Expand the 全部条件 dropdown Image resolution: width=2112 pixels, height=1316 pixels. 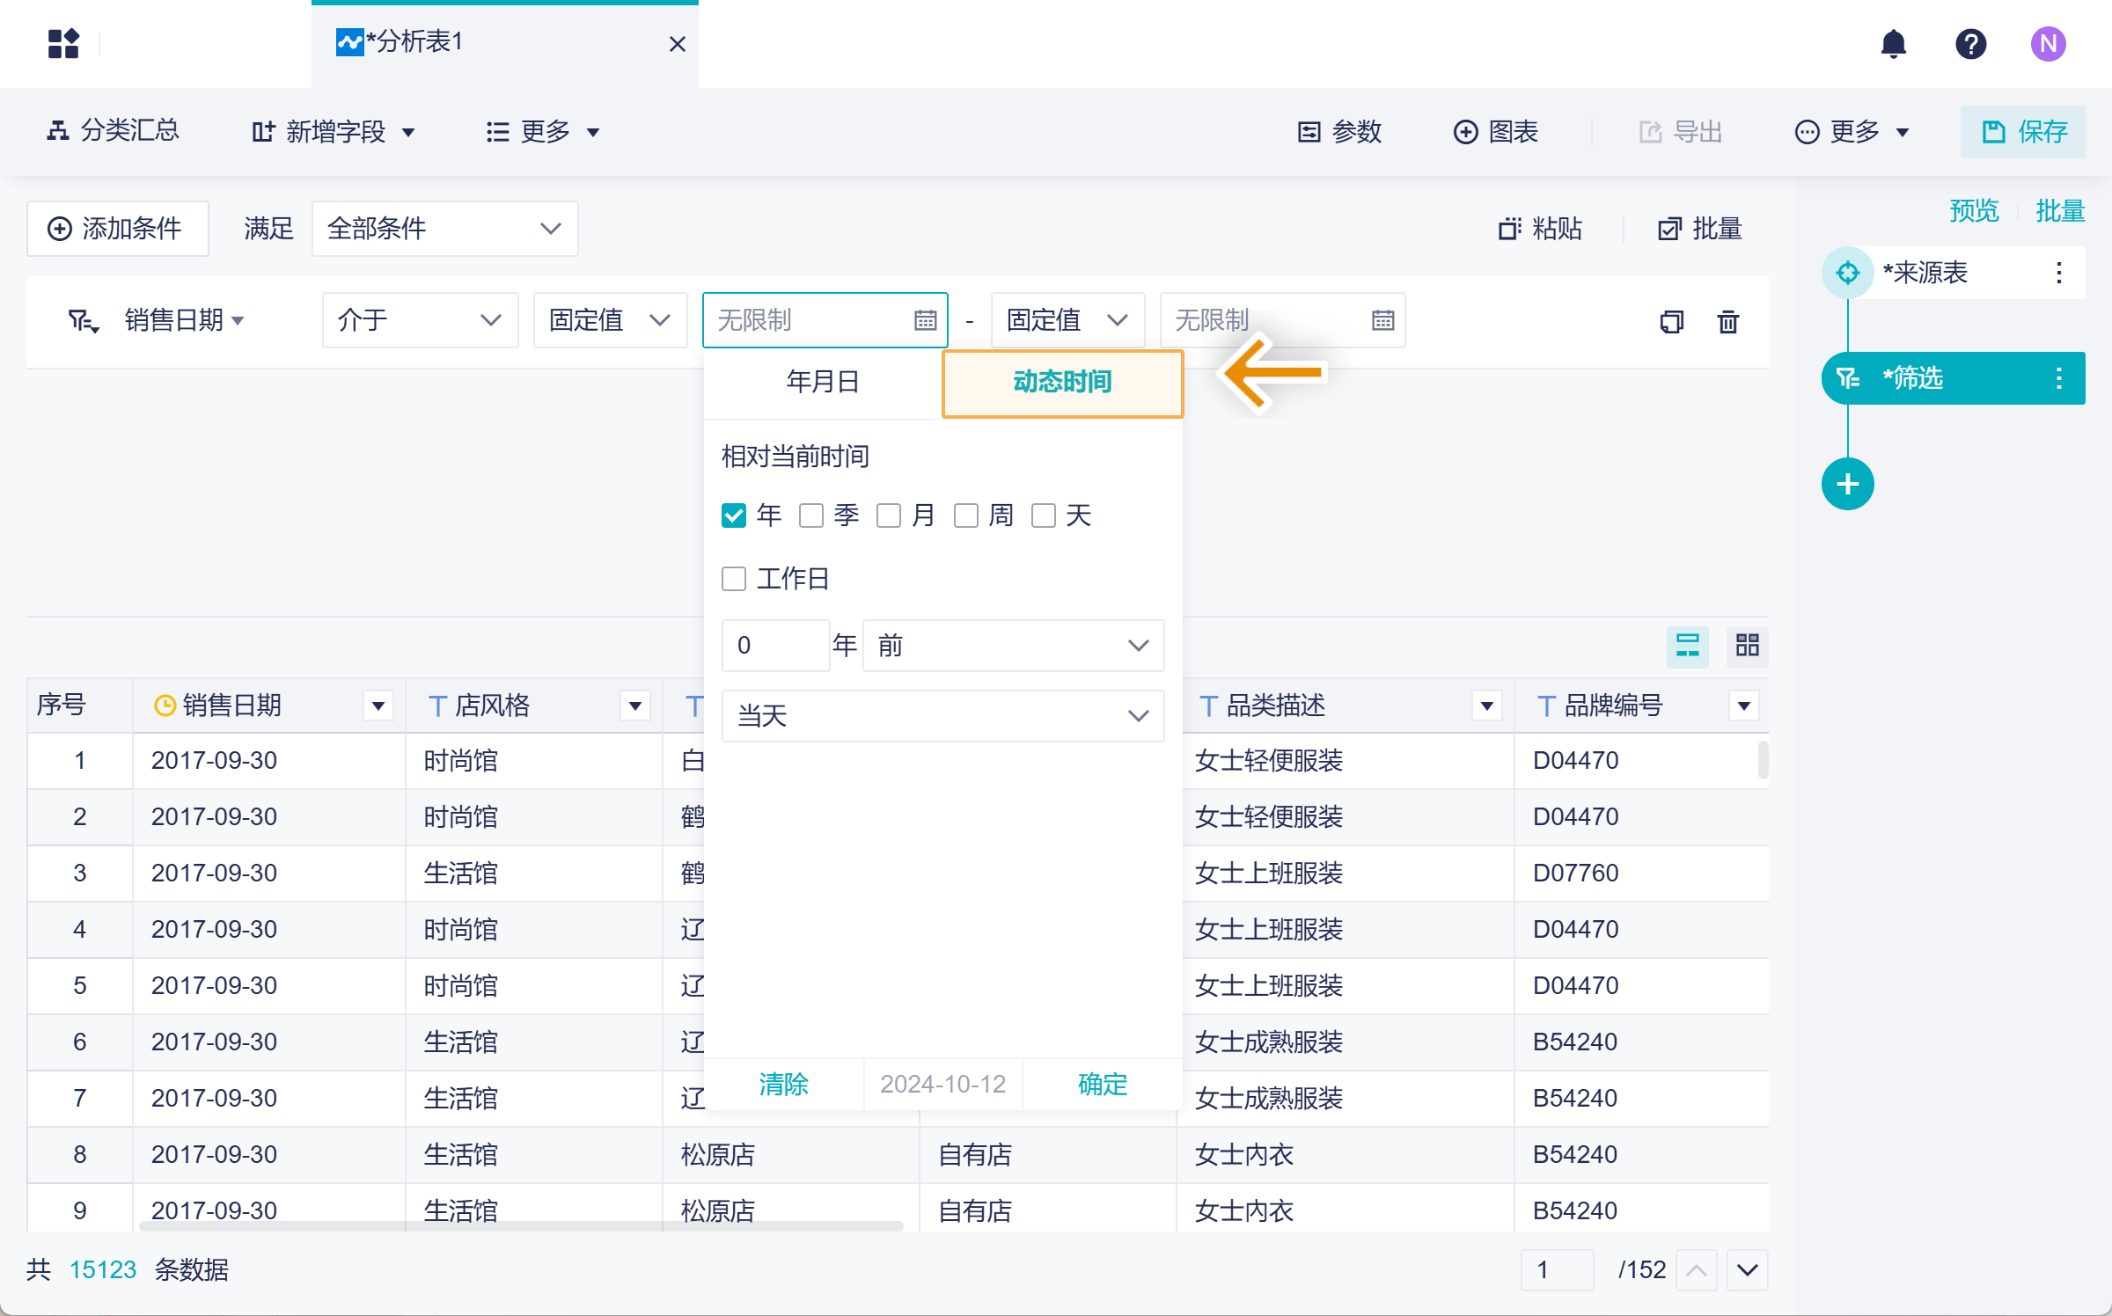point(444,229)
